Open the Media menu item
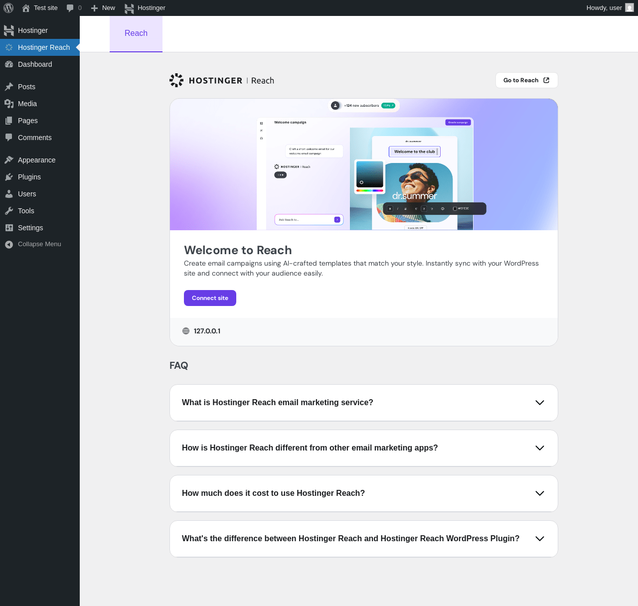 coord(40,104)
